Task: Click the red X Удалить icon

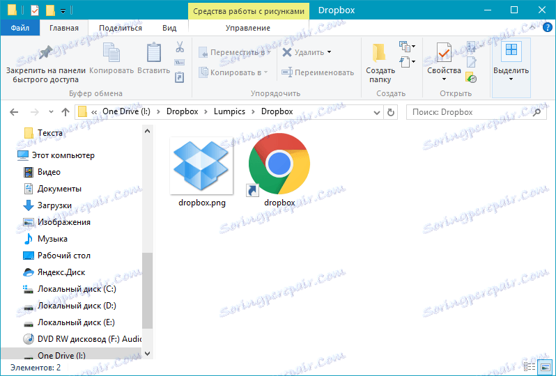Action: click(x=286, y=52)
